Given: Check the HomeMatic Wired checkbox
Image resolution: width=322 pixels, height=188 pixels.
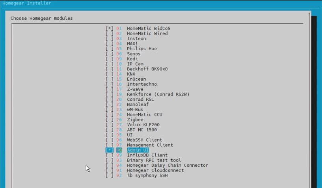Looking at the screenshot, I should click(110, 33).
